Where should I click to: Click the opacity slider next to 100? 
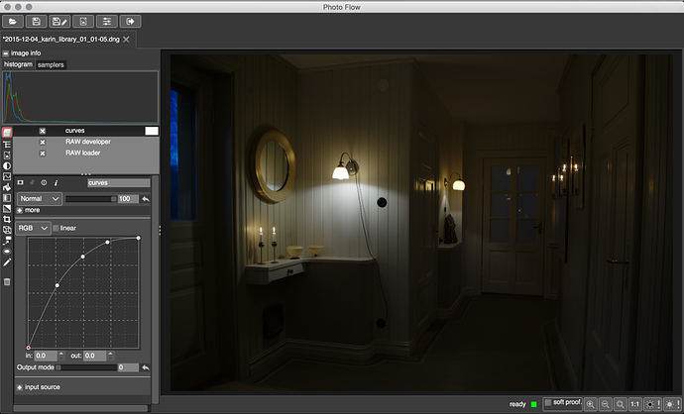91,199
